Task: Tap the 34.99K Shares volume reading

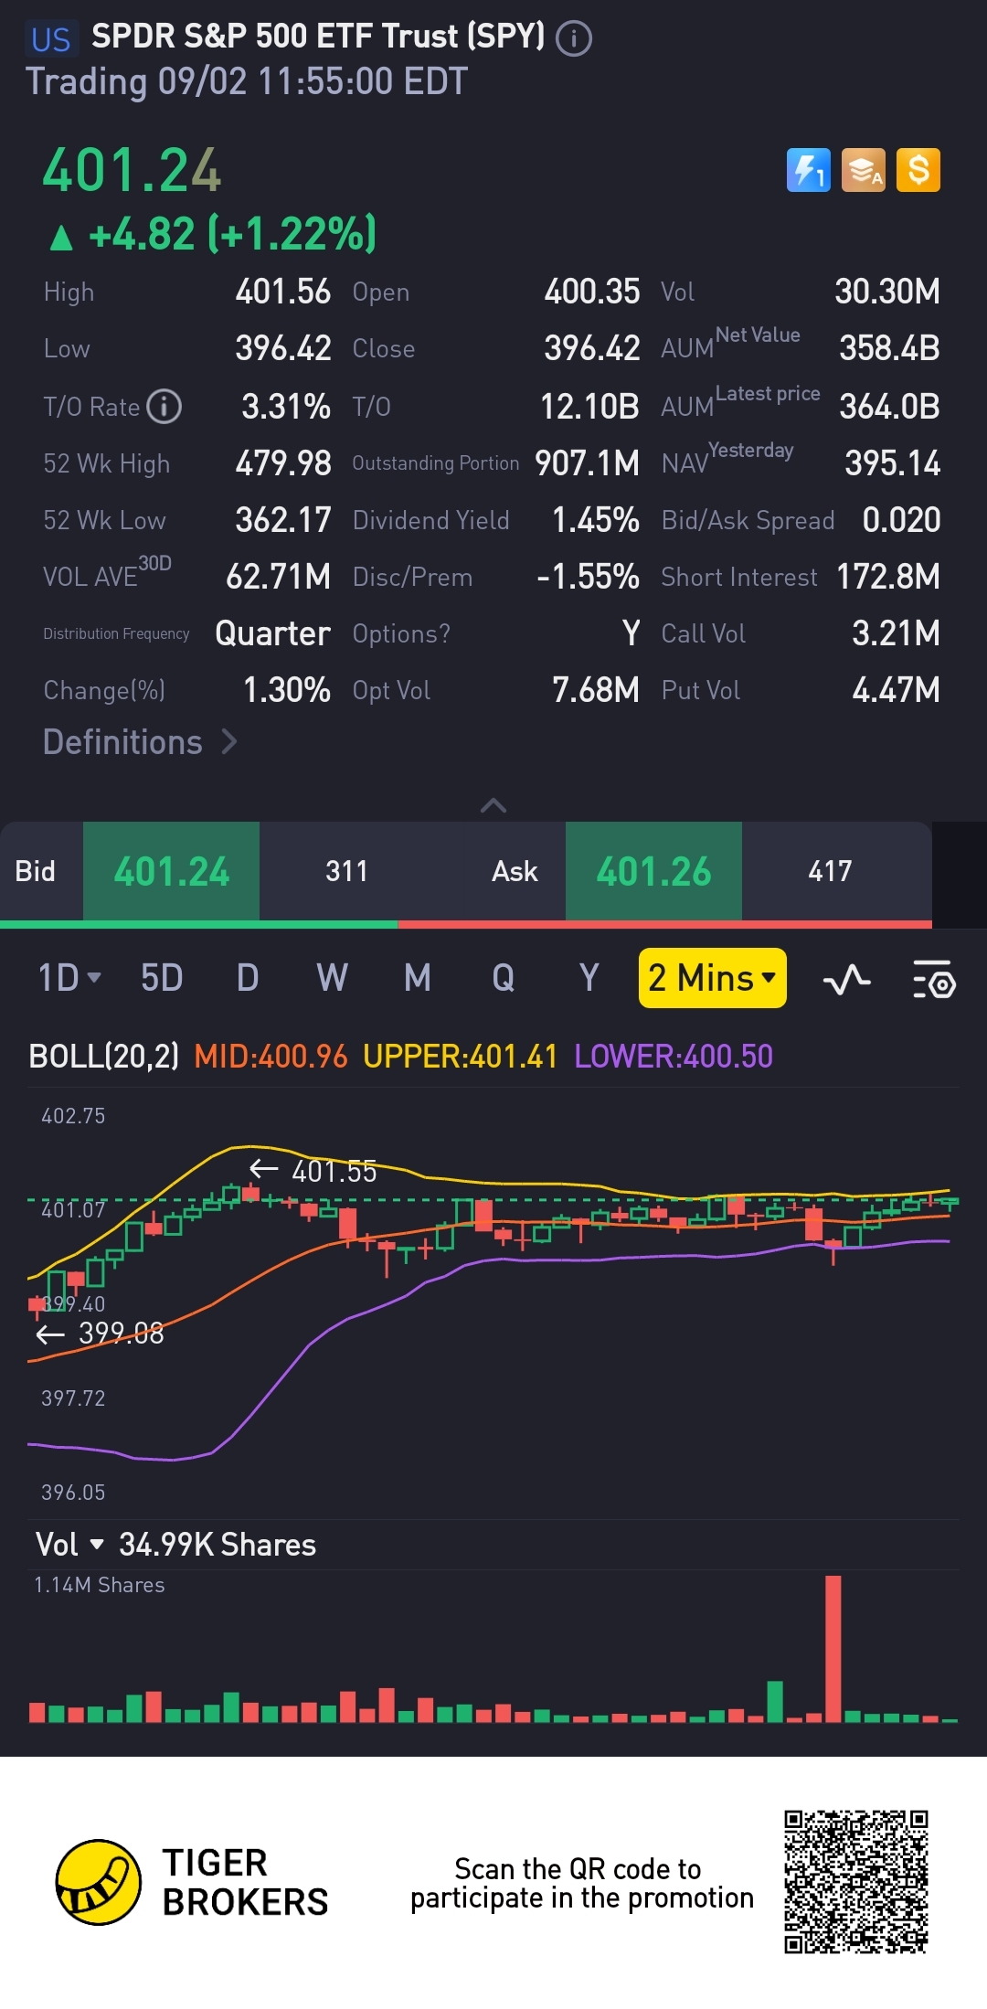Action: [218, 1545]
